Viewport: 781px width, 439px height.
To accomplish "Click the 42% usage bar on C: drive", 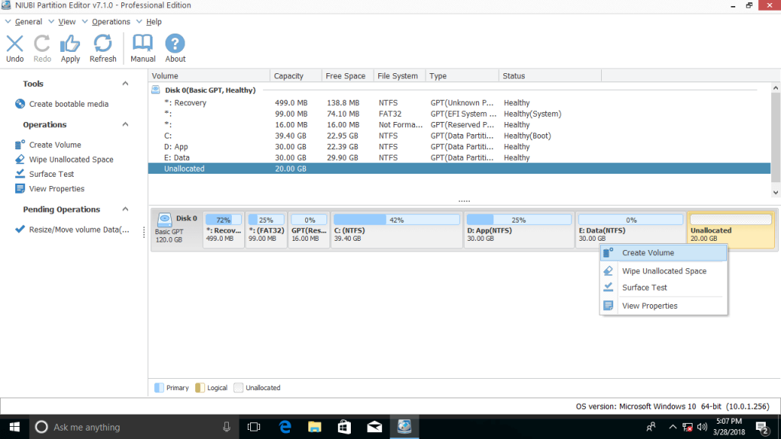I will coord(396,219).
